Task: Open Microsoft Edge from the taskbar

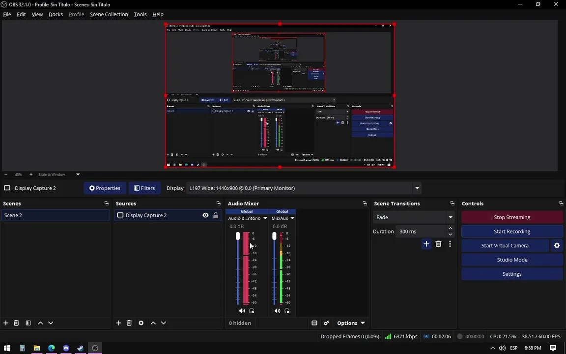Action: (x=51, y=348)
